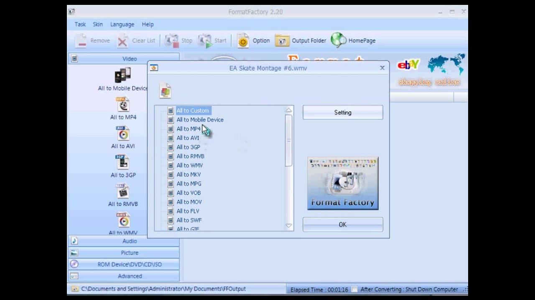
Task: Select All to Mobile Device list item
Action: click(200, 120)
